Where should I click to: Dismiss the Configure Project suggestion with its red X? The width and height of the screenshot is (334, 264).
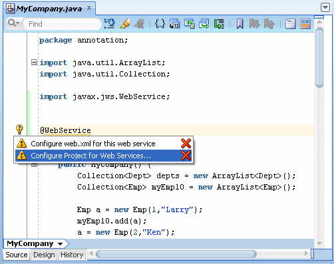pos(186,155)
